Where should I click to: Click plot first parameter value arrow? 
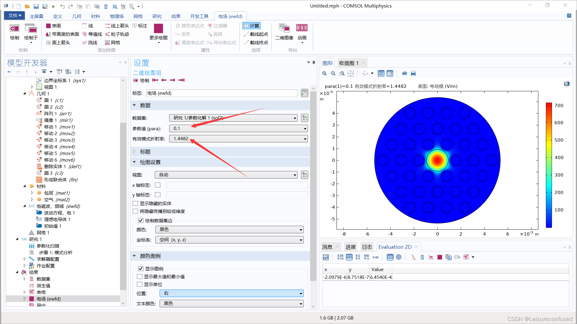pos(155,80)
